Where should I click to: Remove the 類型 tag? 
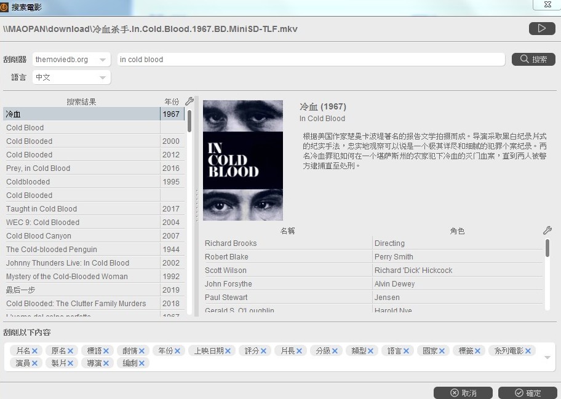371,351
